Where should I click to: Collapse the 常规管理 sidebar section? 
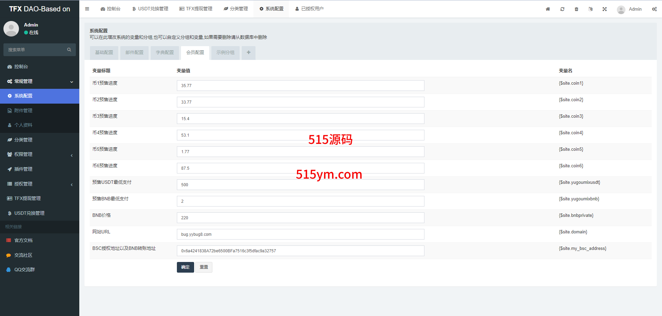pyautogui.click(x=40, y=82)
